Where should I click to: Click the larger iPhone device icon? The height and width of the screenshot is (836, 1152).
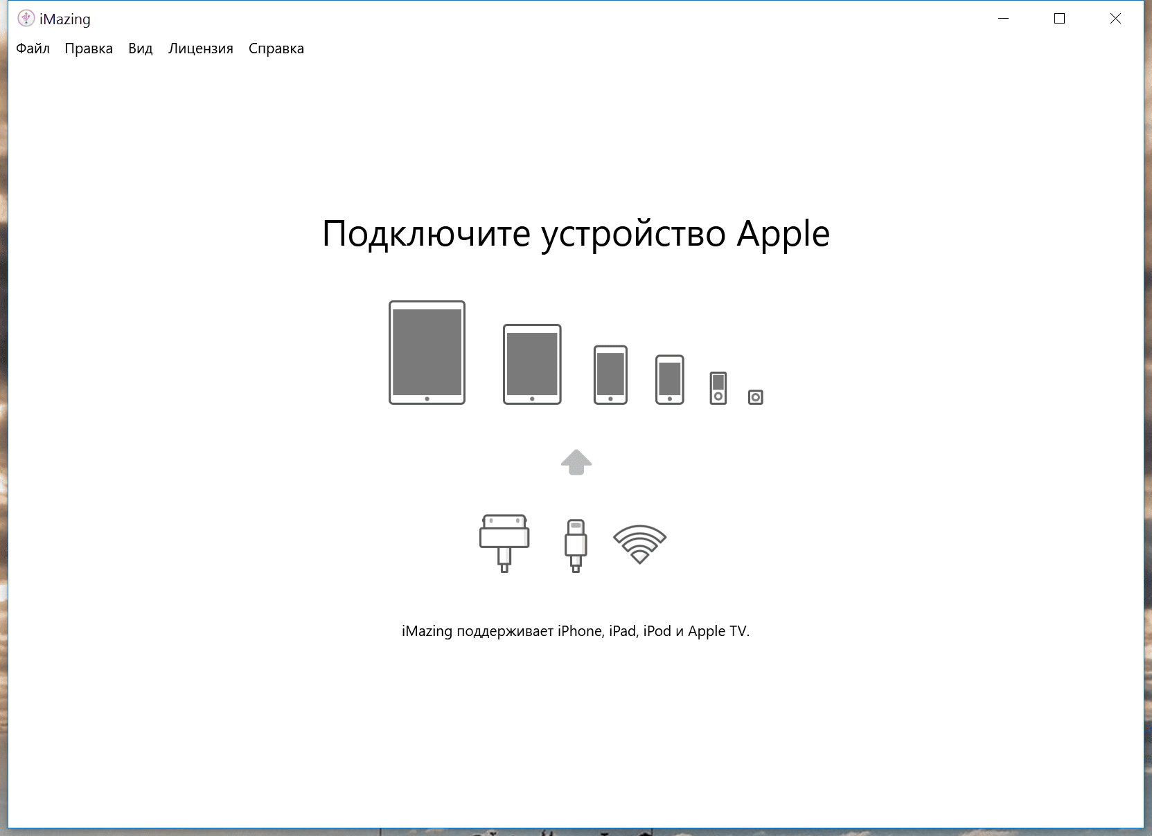pos(610,374)
